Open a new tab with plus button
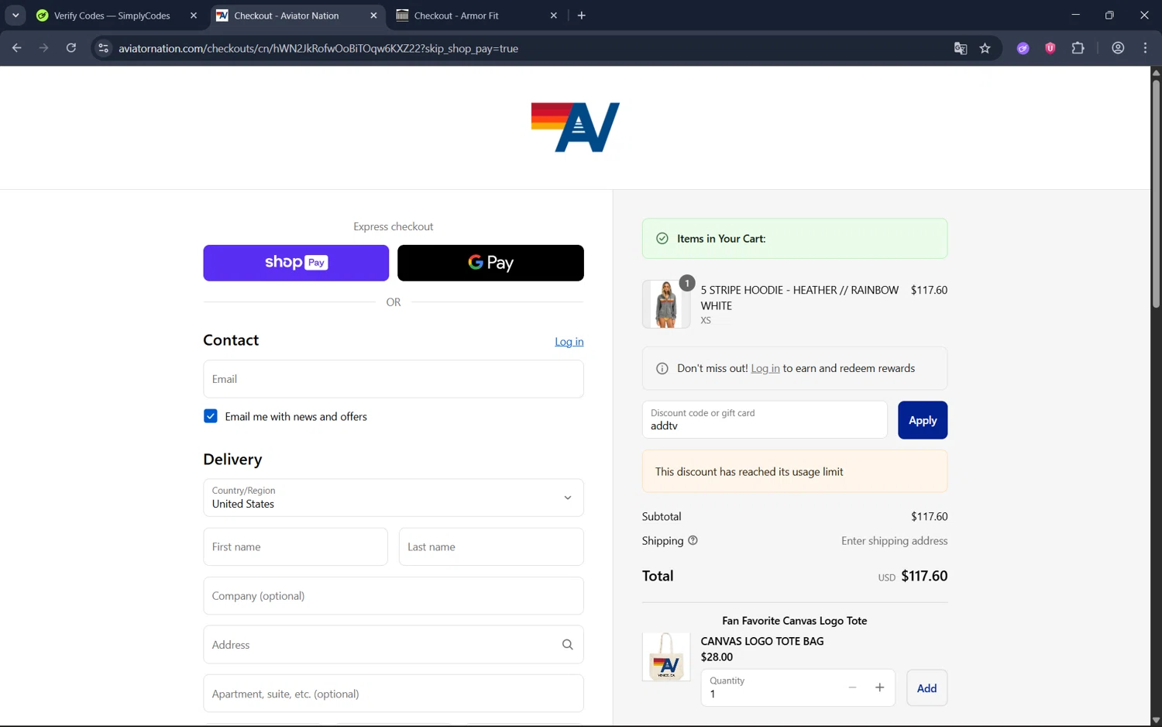This screenshot has height=727, width=1162. point(582,16)
